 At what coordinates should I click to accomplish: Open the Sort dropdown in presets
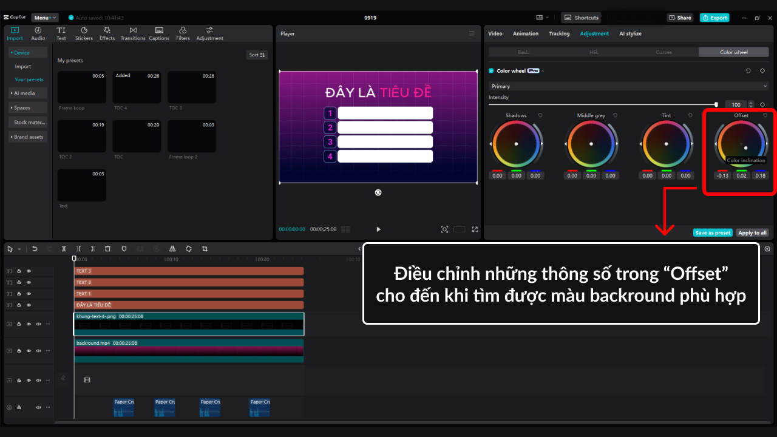(257, 55)
